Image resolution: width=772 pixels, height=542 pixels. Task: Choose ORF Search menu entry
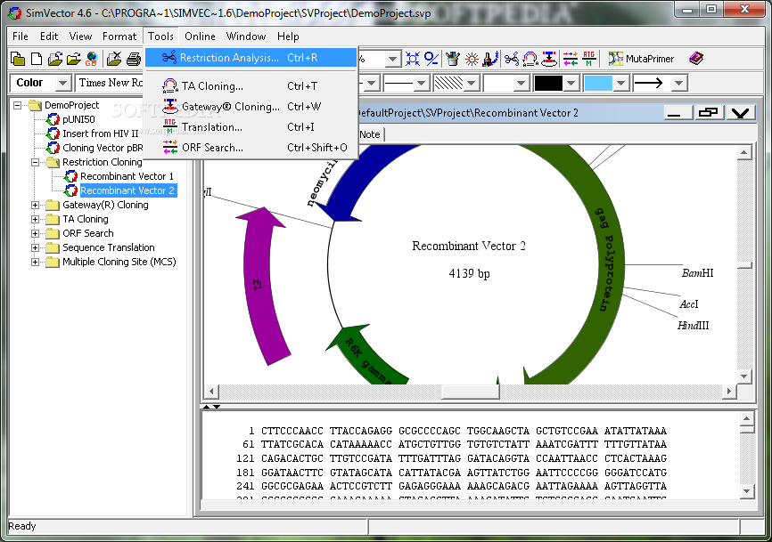click(251, 148)
